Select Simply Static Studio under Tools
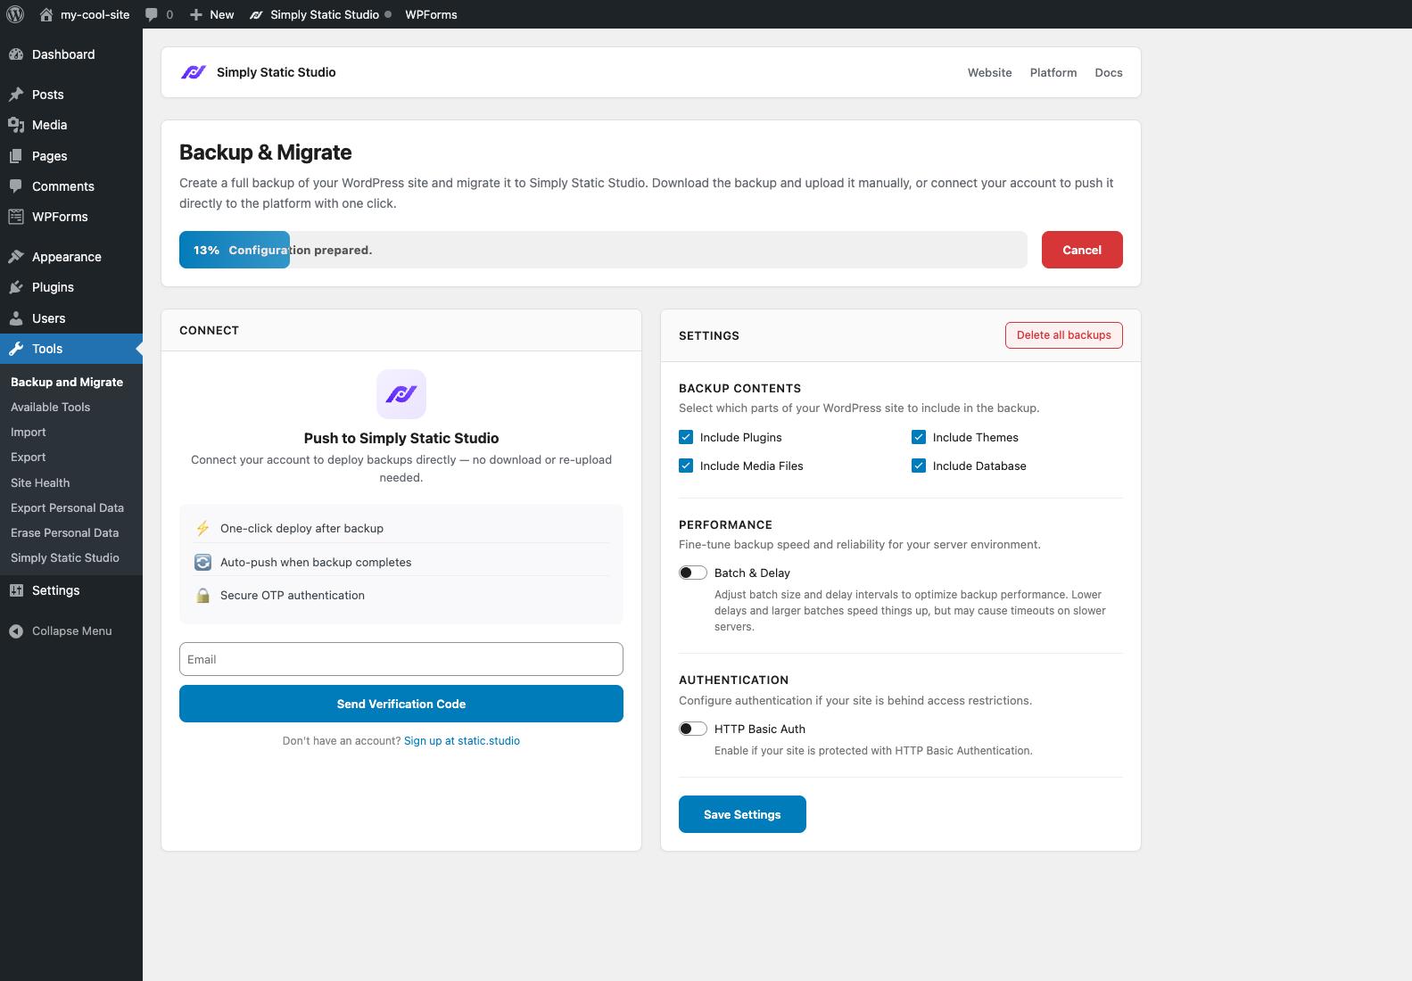Viewport: 1412px width, 981px height. (64, 557)
